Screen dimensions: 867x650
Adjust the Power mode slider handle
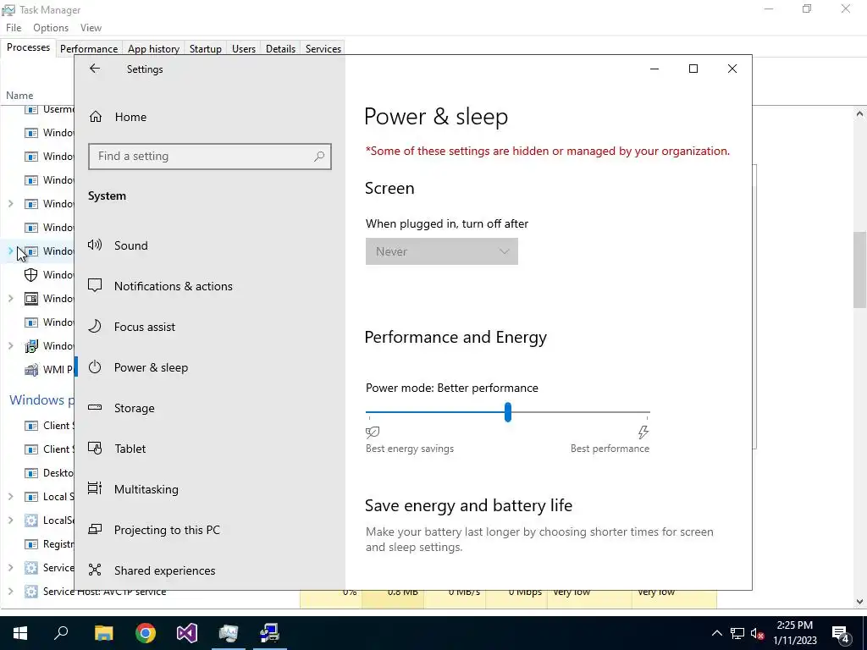coord(508,412)
